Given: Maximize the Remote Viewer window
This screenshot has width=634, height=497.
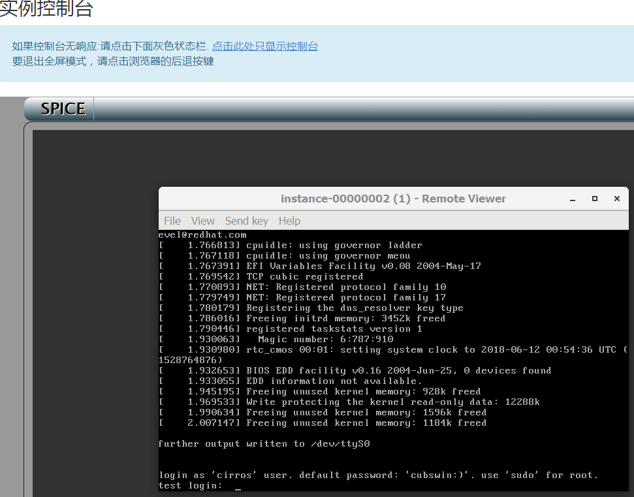Looking at the screenshot, I should tap(595, 199).
